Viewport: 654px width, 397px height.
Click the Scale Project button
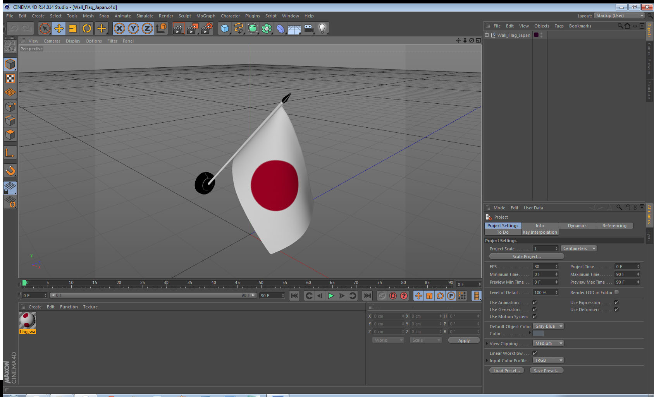point(527,257)
